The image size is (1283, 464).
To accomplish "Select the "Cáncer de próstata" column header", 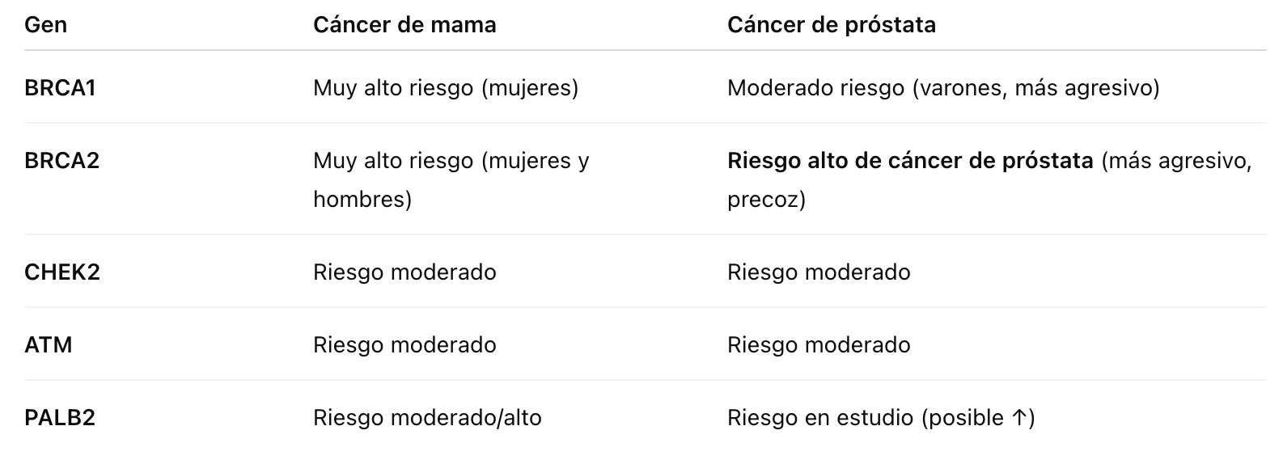I will pyautogui.click(x=831, y=25).
